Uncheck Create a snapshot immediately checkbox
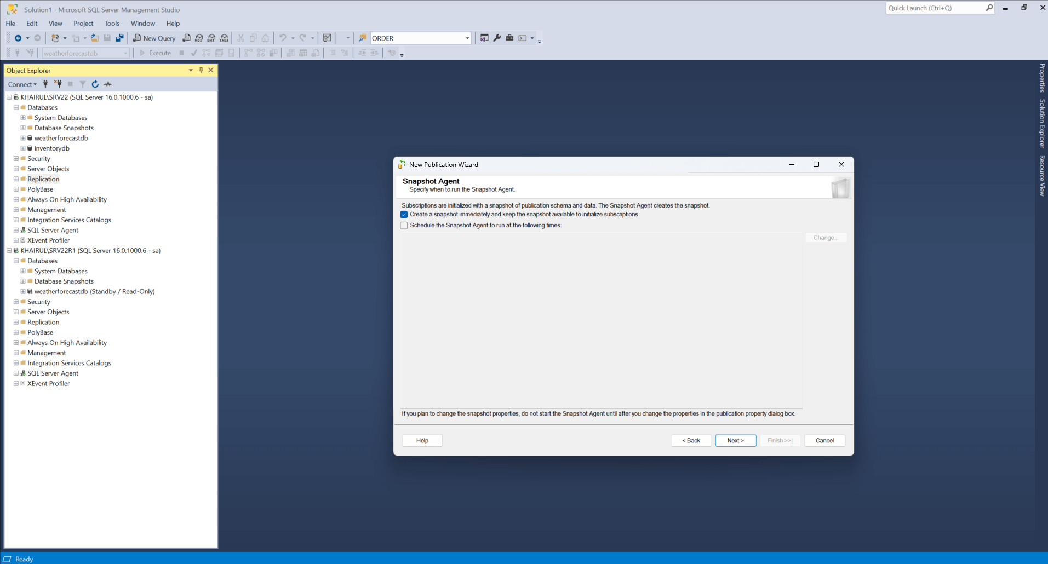This screenshot has height=564, width=1048. point(404,215)
